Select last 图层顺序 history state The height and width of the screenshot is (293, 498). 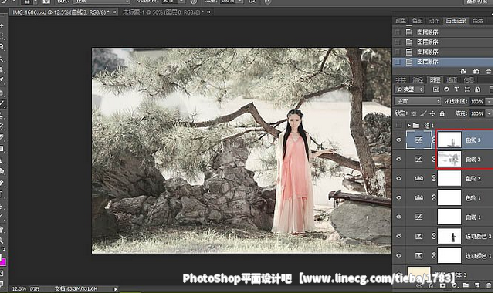point(442,62)
